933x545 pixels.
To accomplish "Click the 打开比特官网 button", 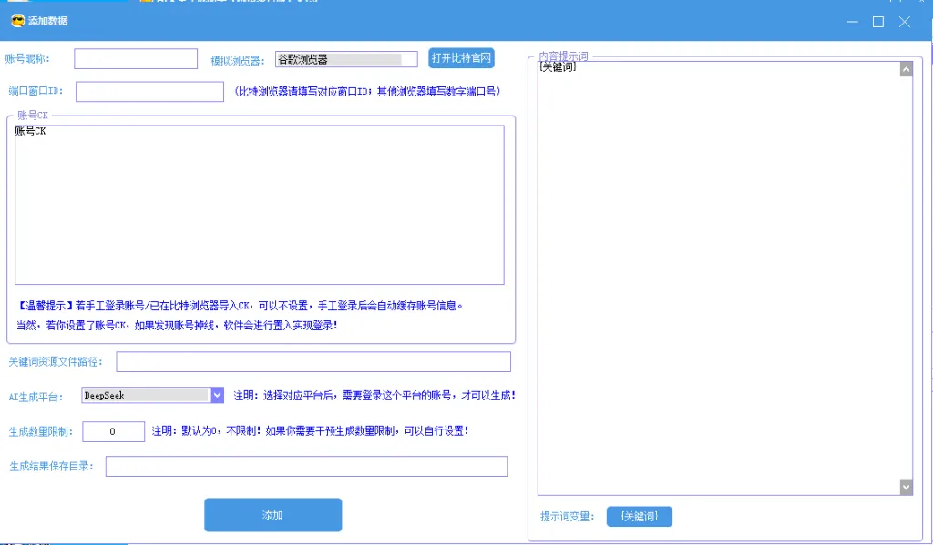I will [x=461, y=57].
